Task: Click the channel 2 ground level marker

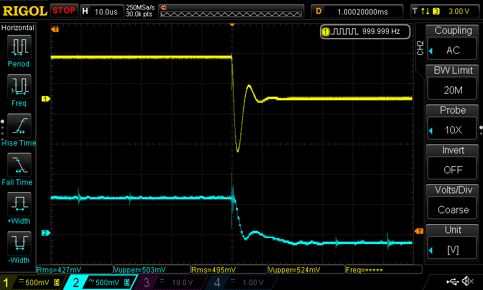Action: (x=46, y=233)
